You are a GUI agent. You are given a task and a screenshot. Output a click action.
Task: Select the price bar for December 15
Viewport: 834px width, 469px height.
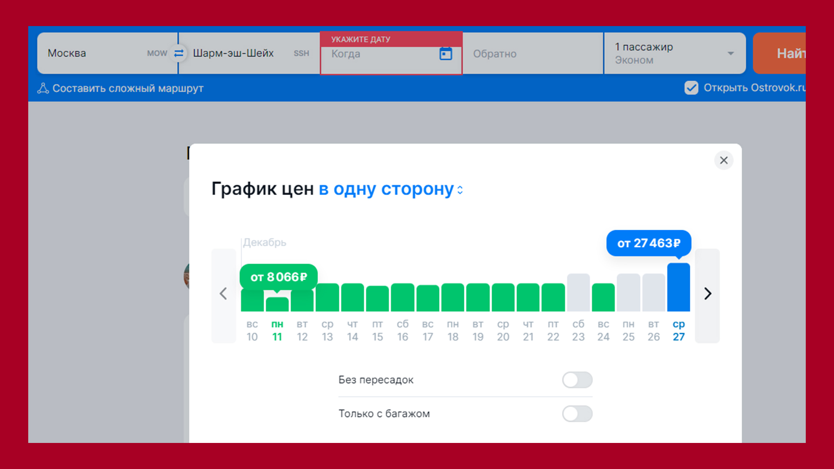[x=377, y=298]
